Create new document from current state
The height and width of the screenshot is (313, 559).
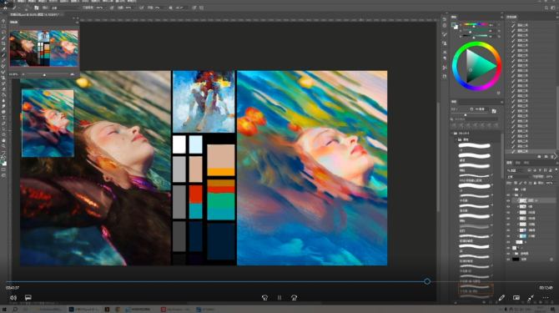tap(539, 157)
